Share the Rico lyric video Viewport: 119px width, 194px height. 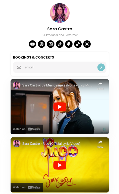point(100,144)
